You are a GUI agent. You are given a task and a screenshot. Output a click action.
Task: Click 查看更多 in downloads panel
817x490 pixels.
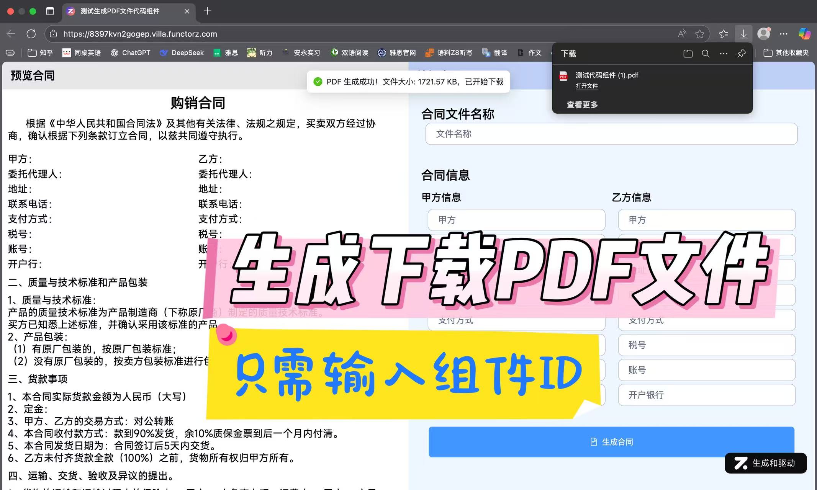(582, 105)
